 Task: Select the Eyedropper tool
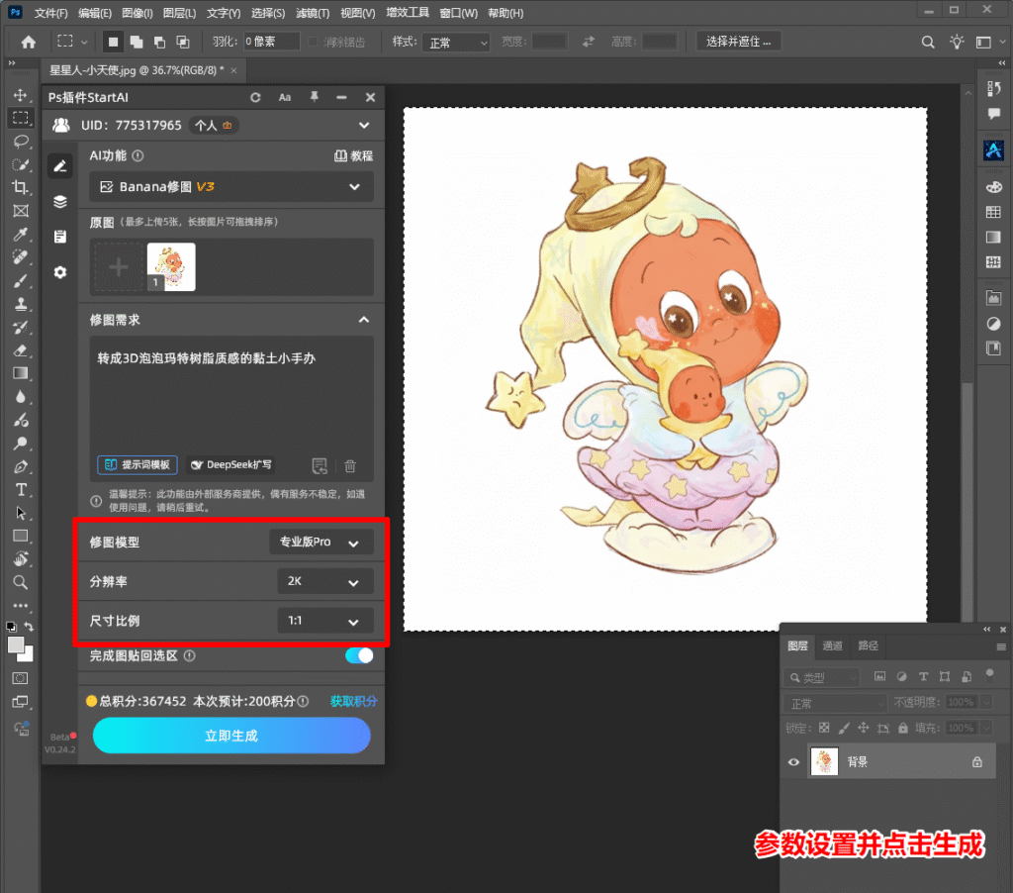coord(21,234)
